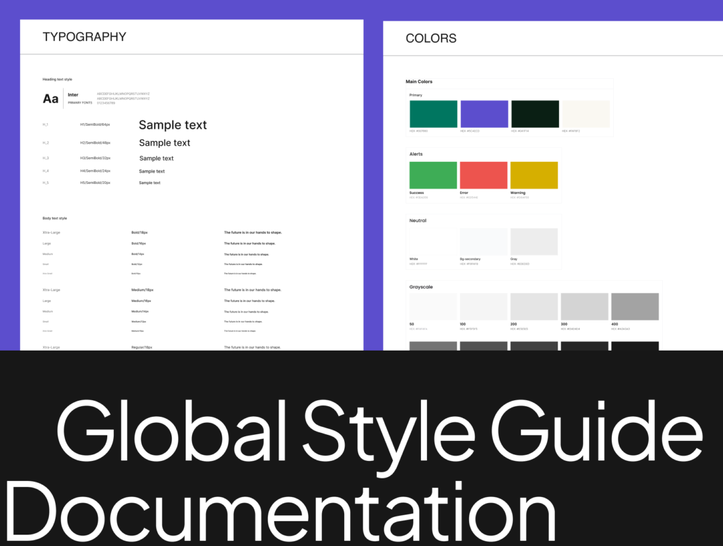Select the Bg-secondary neutral swatch
723x546 pixels.
coord(483,242)
